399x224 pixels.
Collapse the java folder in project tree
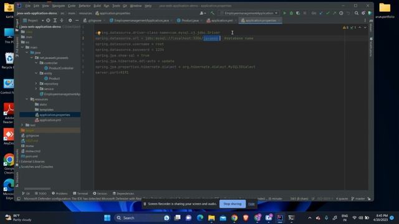[x=27, y=52]
